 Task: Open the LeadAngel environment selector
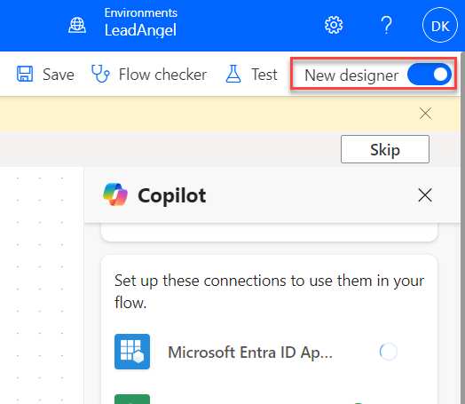[140, 30]
